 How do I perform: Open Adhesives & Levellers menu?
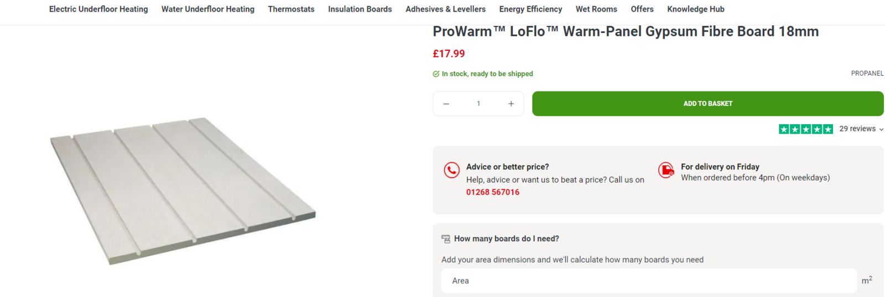tap(445, 9)
